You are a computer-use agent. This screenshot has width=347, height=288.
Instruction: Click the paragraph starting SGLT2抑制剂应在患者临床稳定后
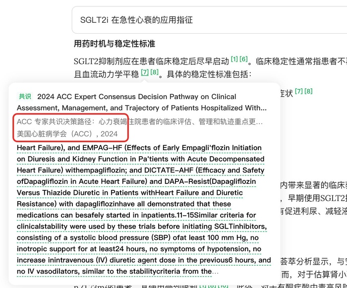tap(210, 67)
